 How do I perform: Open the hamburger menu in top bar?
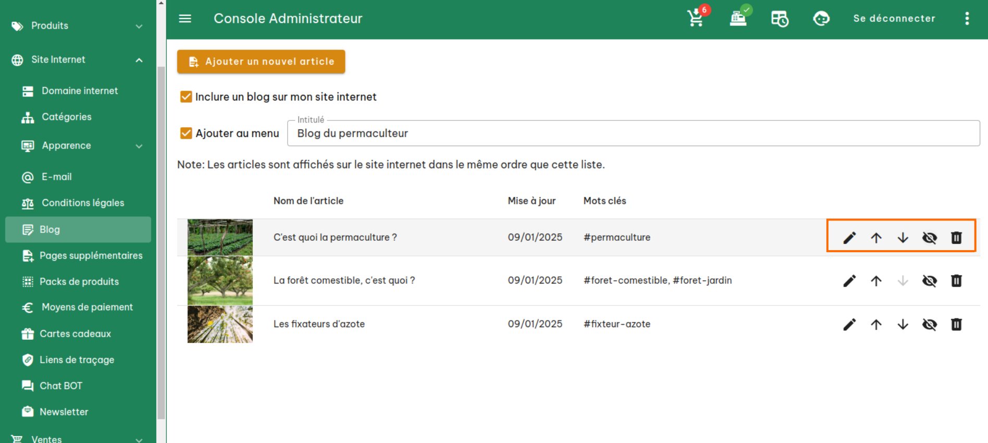pos(185,18)
